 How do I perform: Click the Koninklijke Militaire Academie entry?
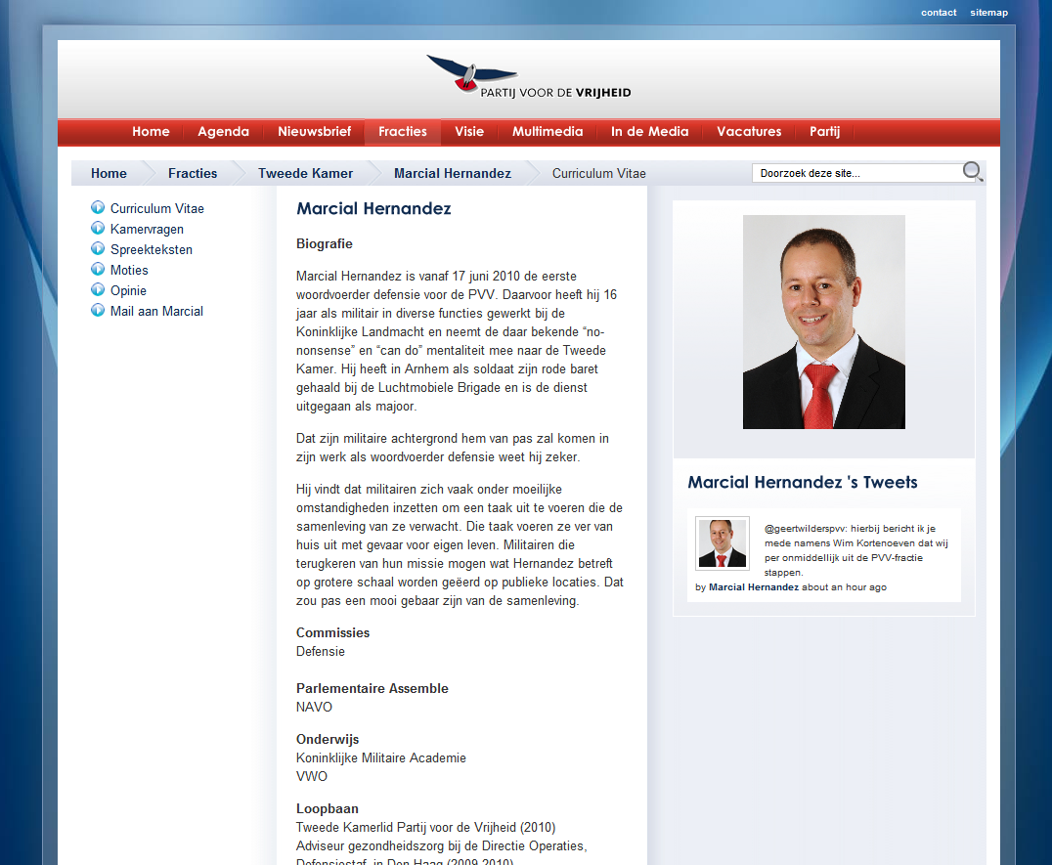click(x=381, y=758)
